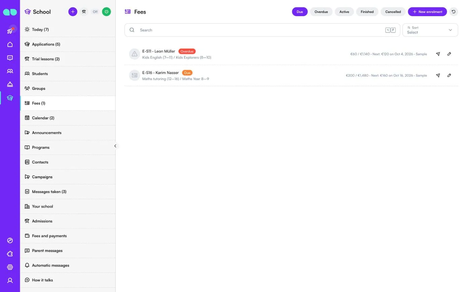Open the Students section

click(68, 74)
